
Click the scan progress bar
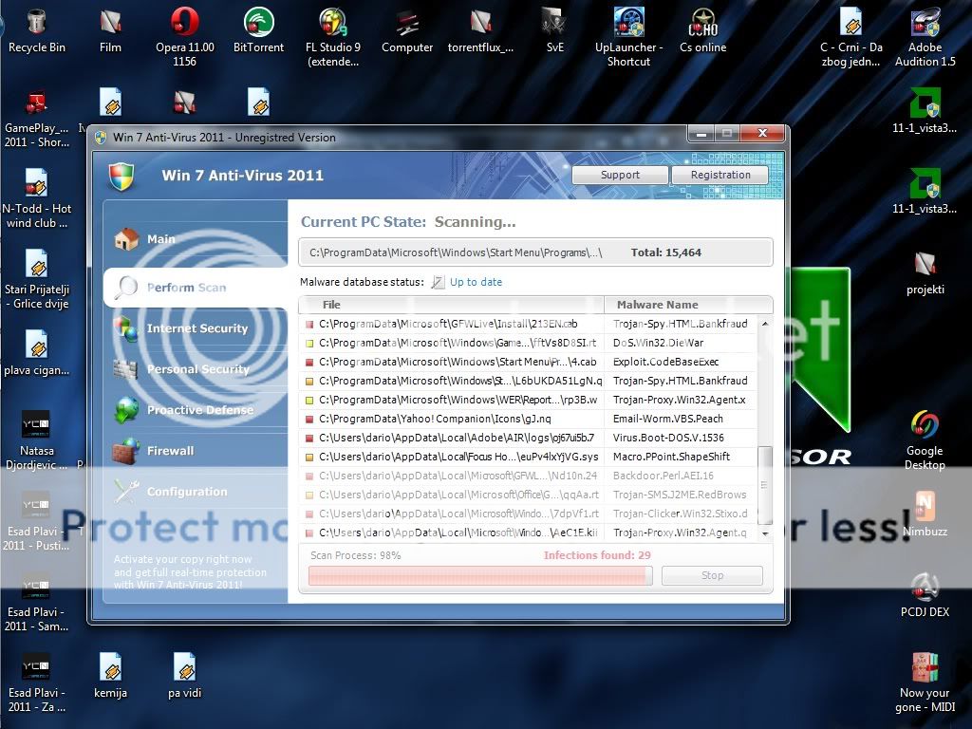coord(481,575)
